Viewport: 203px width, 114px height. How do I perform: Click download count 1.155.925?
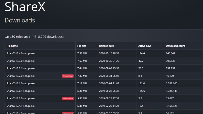coord(172,106)
